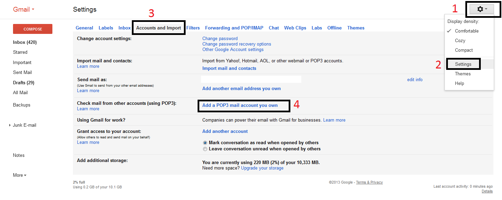Switch to the Filters tab

[x=193, y=28]
